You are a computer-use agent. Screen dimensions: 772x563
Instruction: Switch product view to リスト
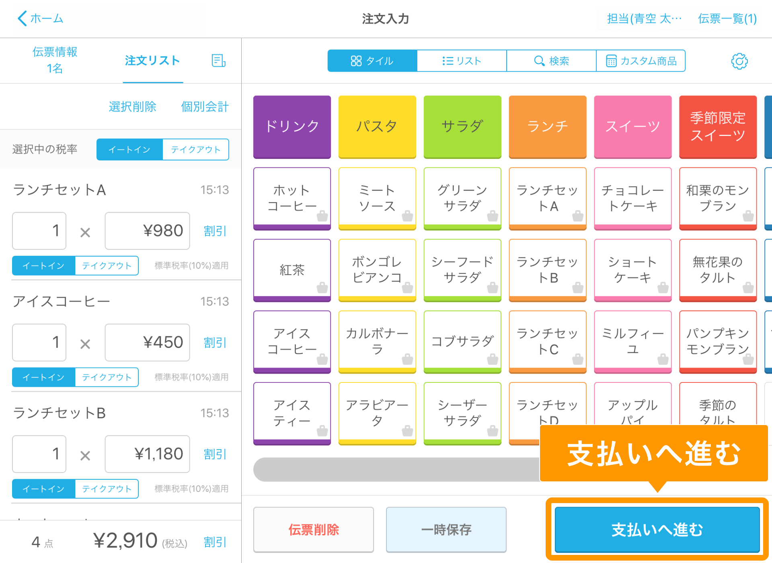click(x=462, y=61)
